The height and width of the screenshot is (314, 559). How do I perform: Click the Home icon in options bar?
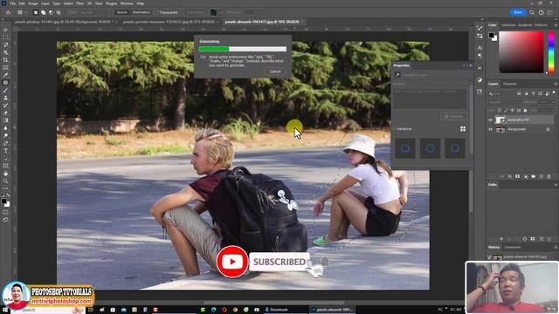coord(8,12)
